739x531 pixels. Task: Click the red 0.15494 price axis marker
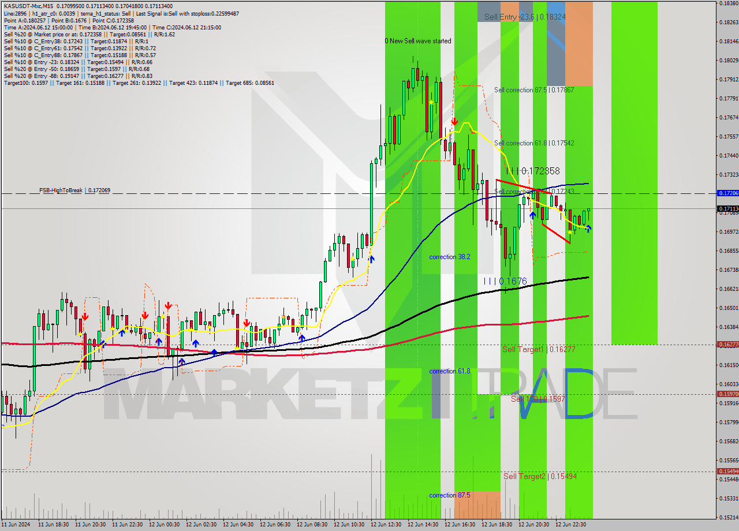[727, 472]
